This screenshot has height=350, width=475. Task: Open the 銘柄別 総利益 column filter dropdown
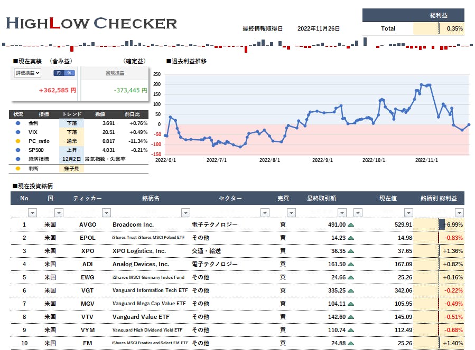click(x=459, y=212)
